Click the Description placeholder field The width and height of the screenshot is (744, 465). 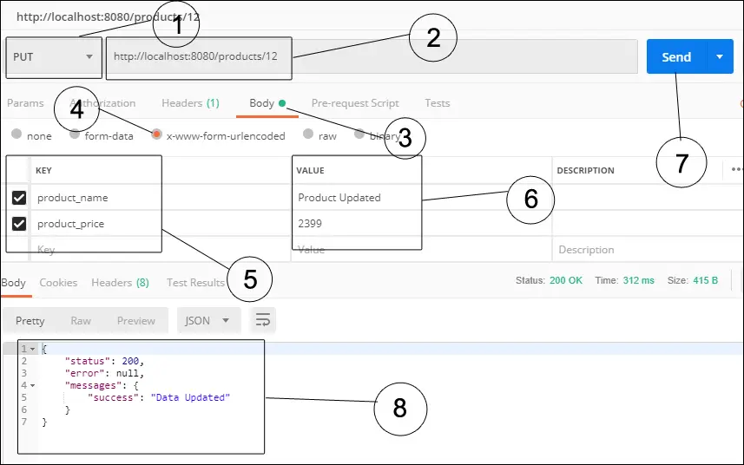pyautogui.click(x=648, y=250)
